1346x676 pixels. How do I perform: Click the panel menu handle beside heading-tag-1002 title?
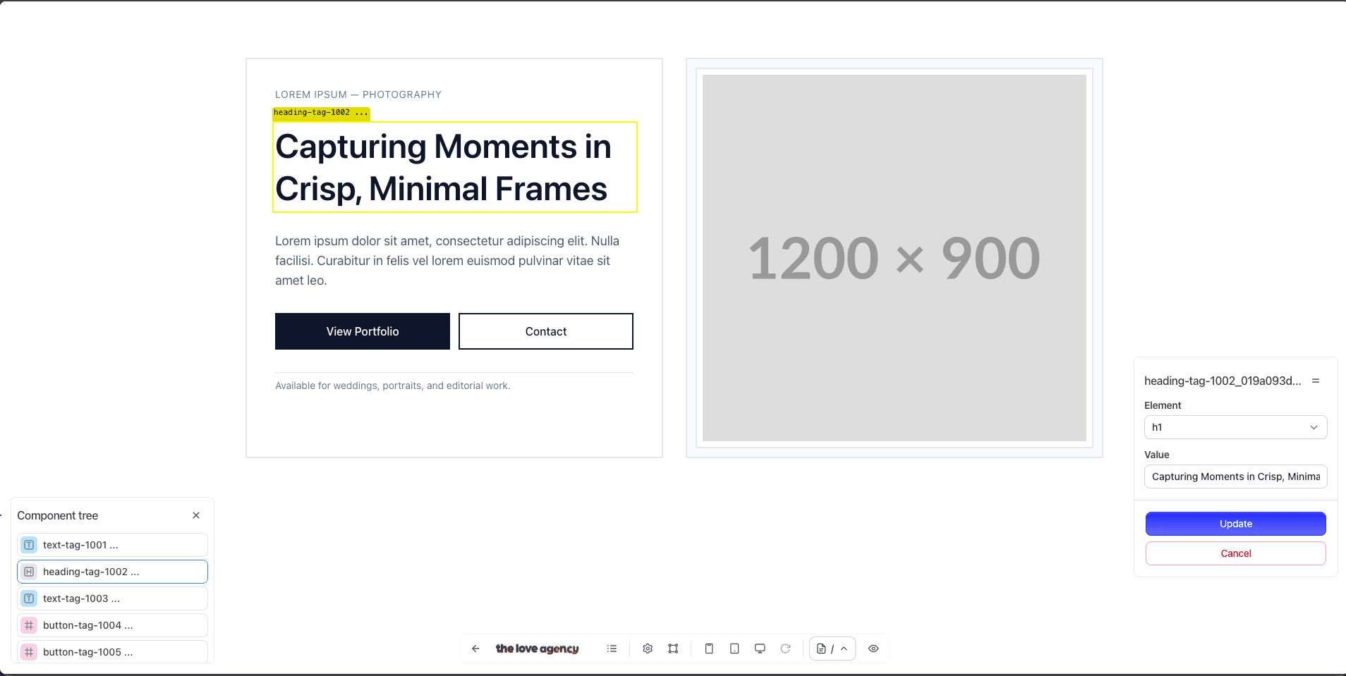[1316, 381]
